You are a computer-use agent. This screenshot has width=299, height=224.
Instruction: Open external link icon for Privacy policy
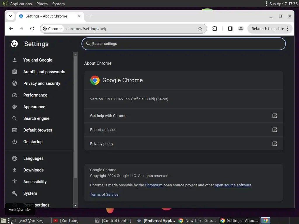pyautogui.click(x=274, y=143)
